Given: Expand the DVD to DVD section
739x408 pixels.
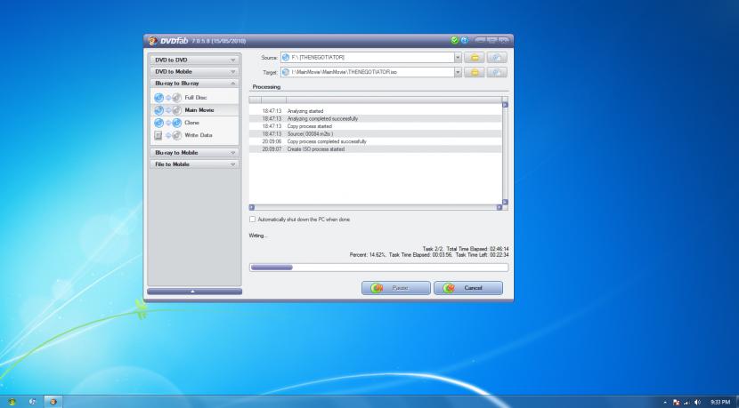Looking at the screenshot, I should tap(194, 60).
